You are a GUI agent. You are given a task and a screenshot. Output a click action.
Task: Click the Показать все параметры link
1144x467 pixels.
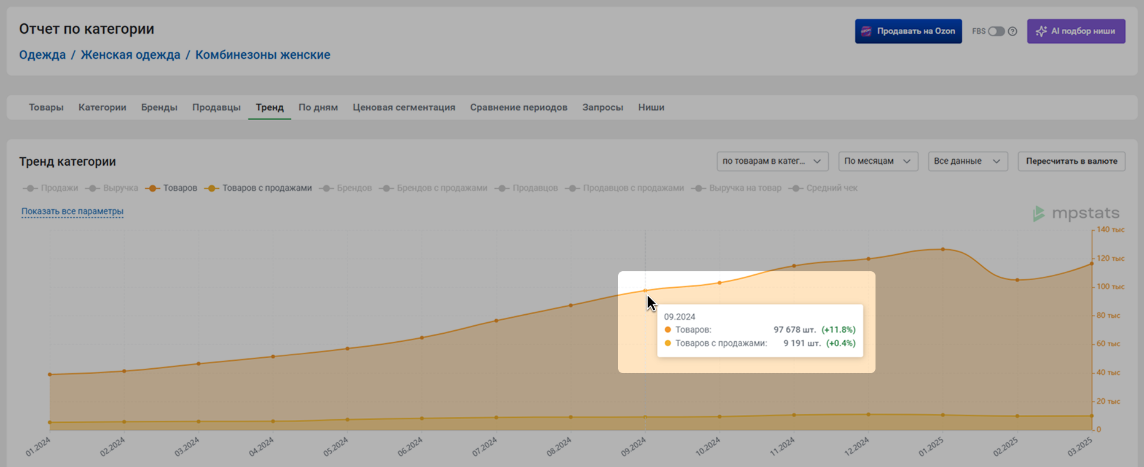pos(72,211)
